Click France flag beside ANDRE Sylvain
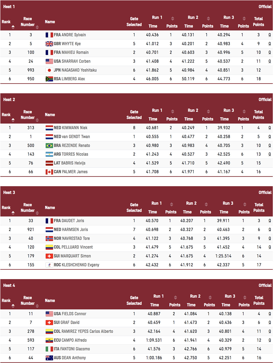The height and width of the screenshot is (363, 276). pos(49,35)
